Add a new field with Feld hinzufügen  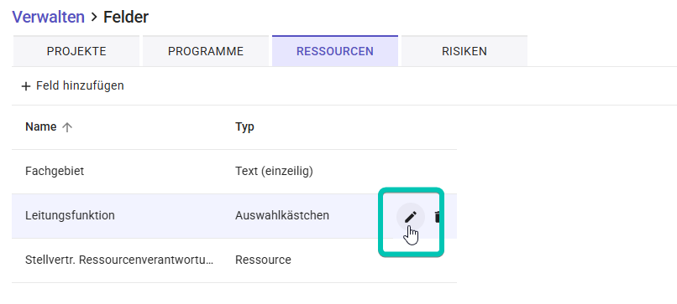[72, 85]
